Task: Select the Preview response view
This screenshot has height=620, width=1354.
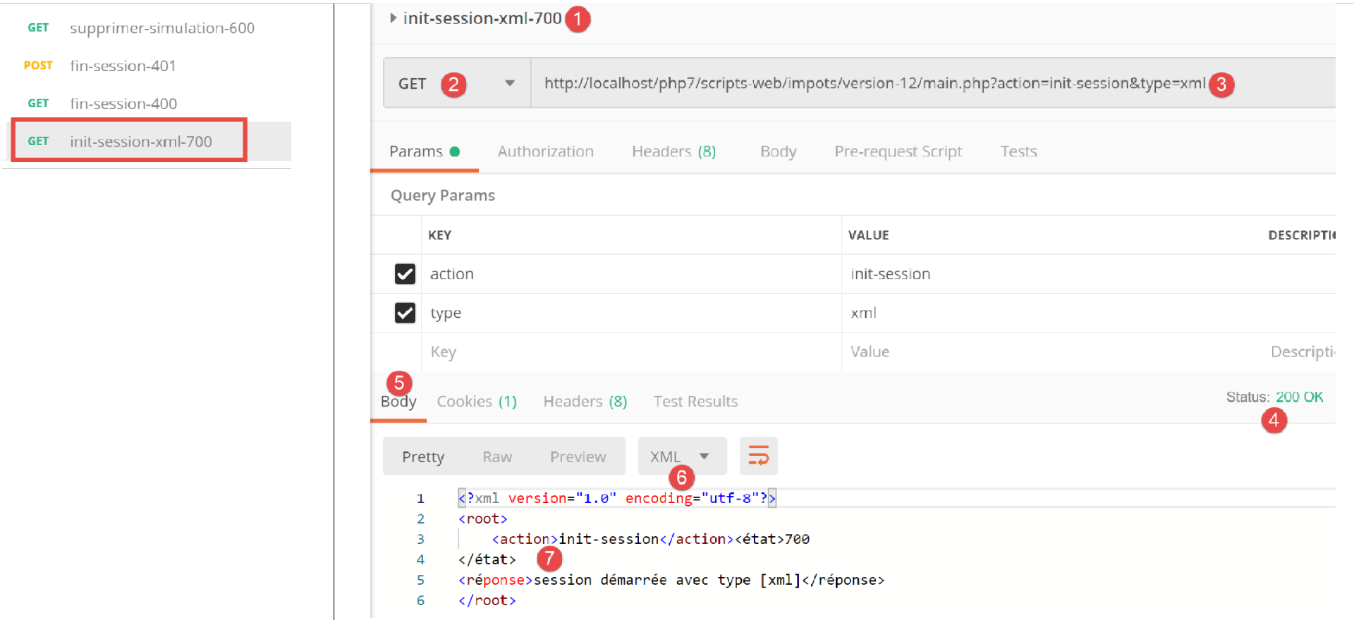Action: click(578, 457)
